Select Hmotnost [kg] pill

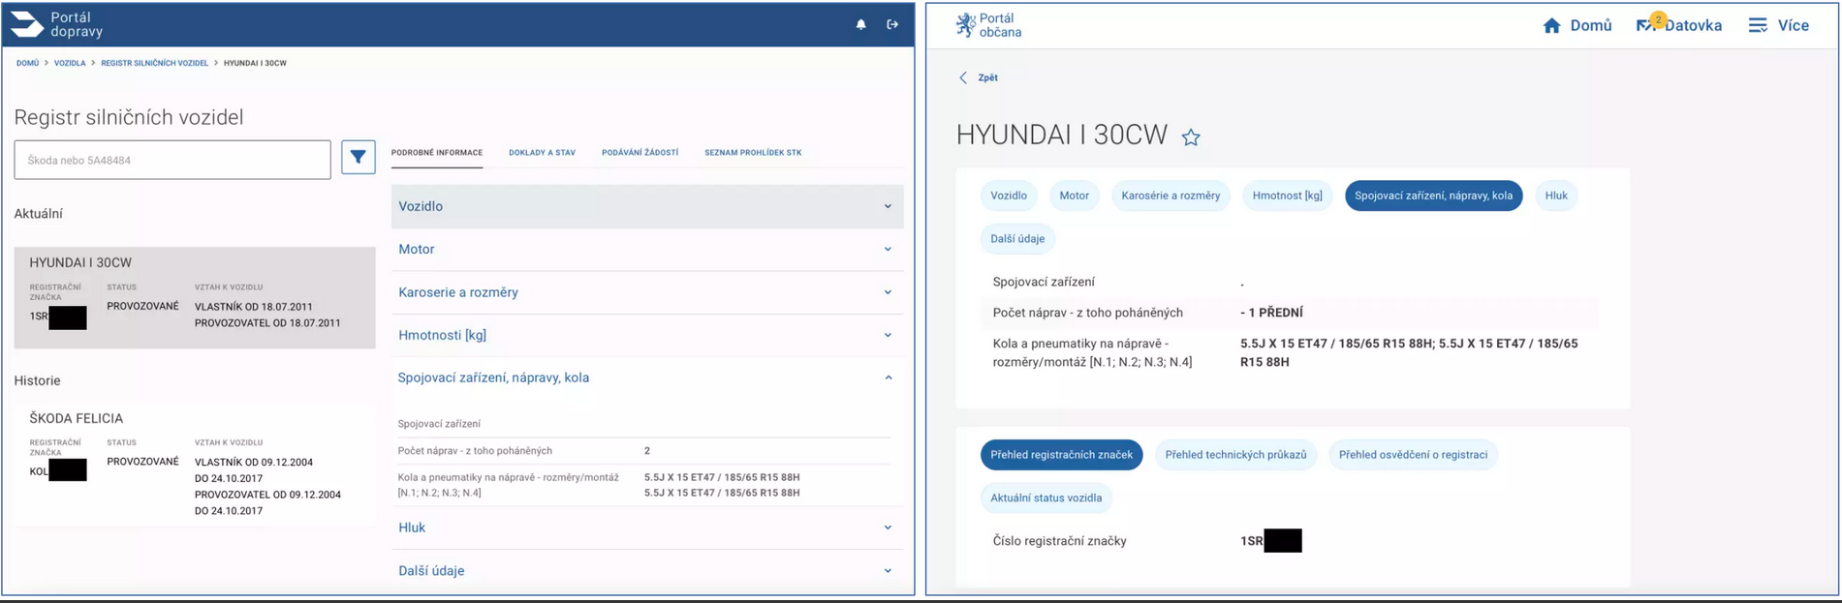click(1287, 196)
